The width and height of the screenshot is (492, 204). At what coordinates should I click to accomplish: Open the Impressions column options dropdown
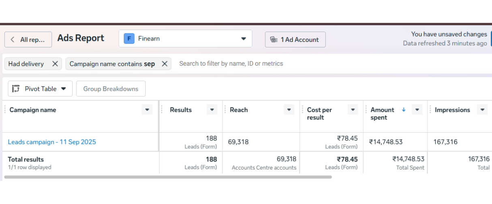pyautogui.click(x=482, y=110)
